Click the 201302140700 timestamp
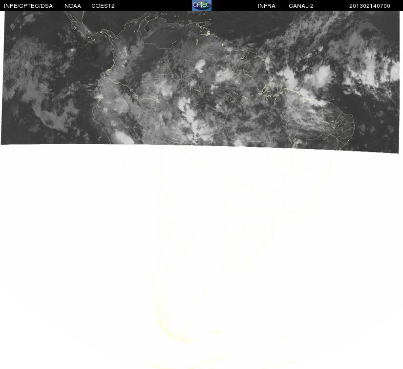403x369 pixels. click(370, 6)
